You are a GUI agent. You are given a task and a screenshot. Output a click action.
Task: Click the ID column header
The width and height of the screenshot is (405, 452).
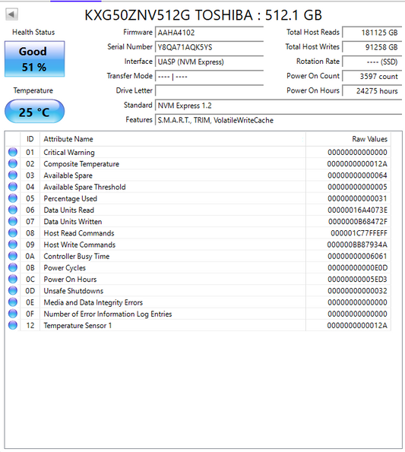[x=30, y=139]
